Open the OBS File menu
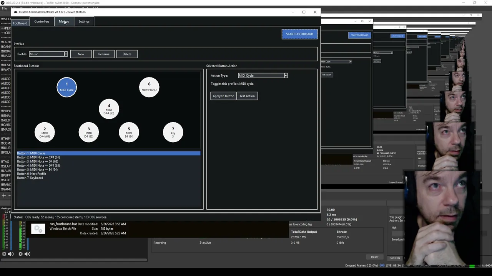Image resolution: width=492 pixels, height=276 pixels. coord(4,8)
